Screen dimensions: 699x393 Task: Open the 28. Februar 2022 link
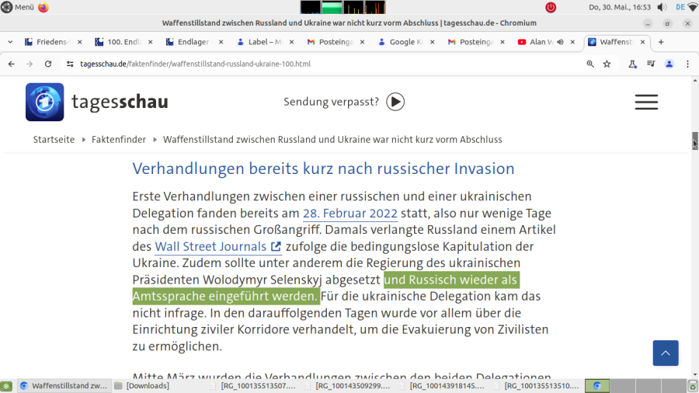pos(349,214)
